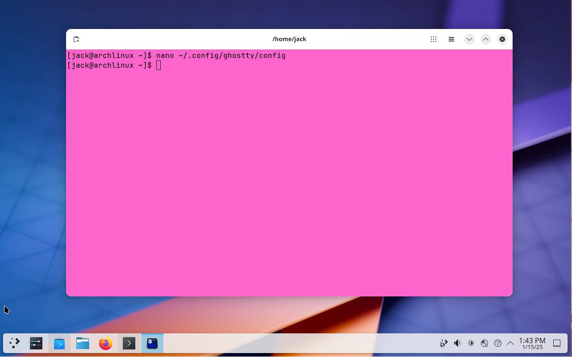Click the terminal cursor at the empty prompt
The width and height of the screenshot is (572, 357).
click(x=159, y=66)
